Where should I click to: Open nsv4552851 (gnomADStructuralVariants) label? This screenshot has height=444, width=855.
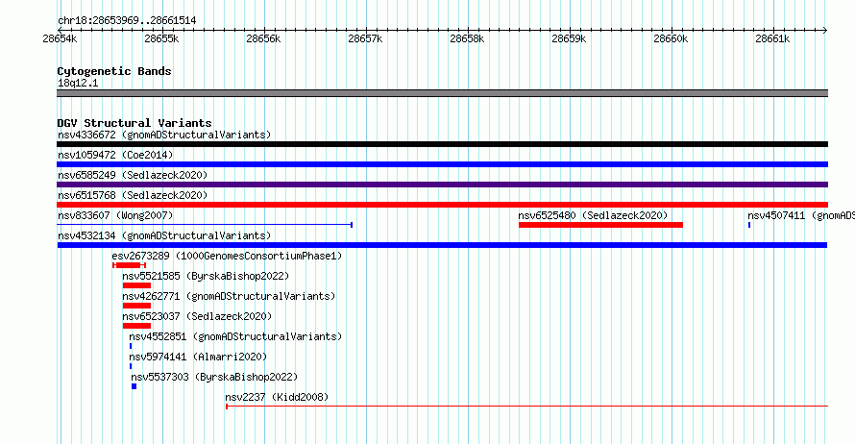coord(235,336)
